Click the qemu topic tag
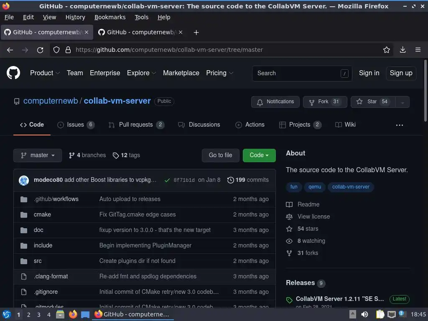The width and height of the screenshot is (428, 321). coord(314,187)
